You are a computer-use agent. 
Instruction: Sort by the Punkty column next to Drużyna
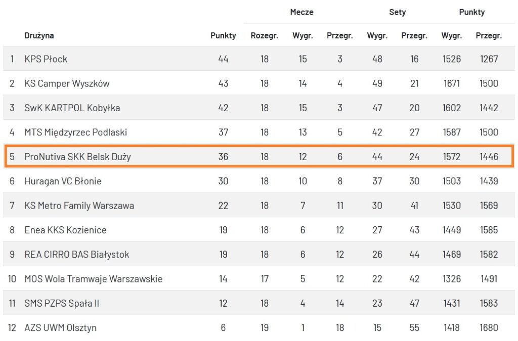223,36
